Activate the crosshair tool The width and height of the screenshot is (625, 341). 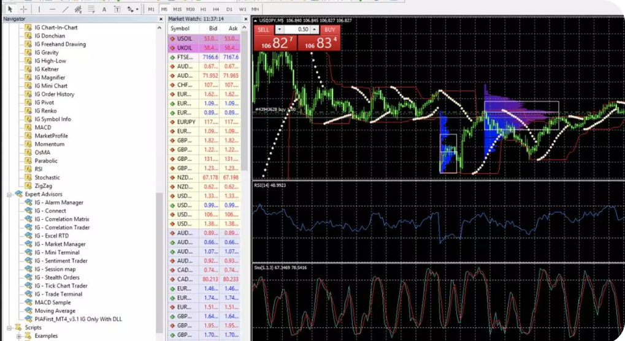tap(24, 9)
